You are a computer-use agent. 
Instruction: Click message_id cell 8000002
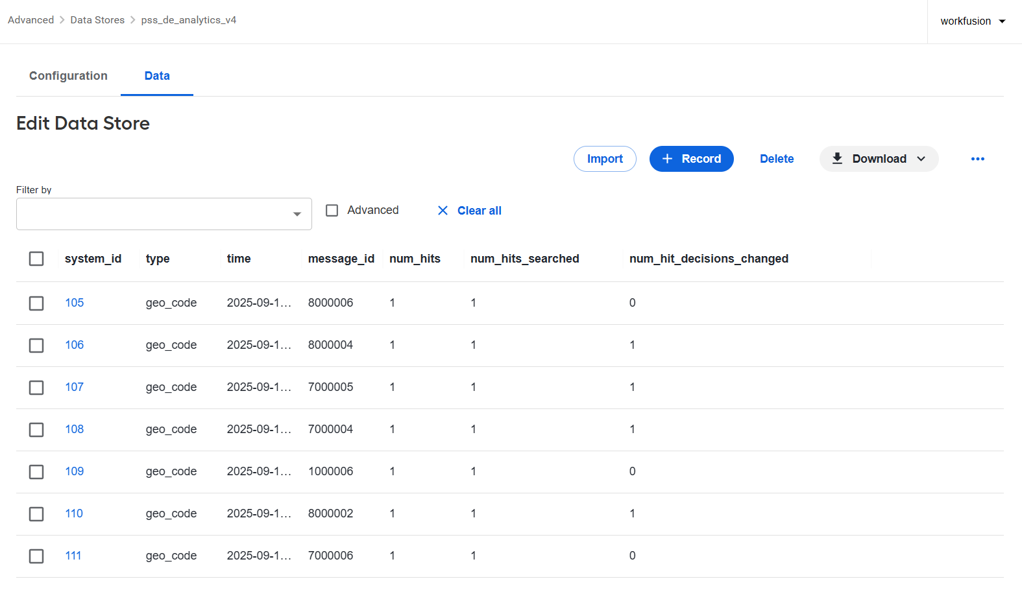pos(331,513)
